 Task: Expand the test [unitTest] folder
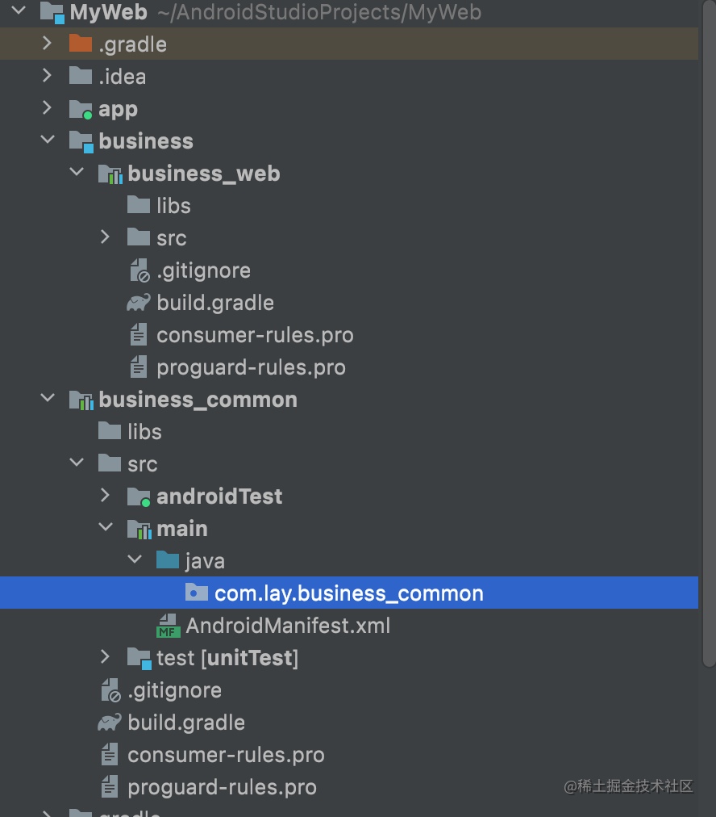click(x=106, y=657)
